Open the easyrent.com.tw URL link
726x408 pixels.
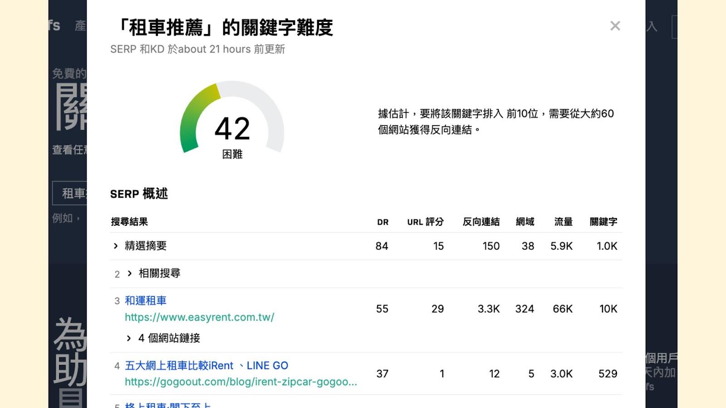click(200, 317)
